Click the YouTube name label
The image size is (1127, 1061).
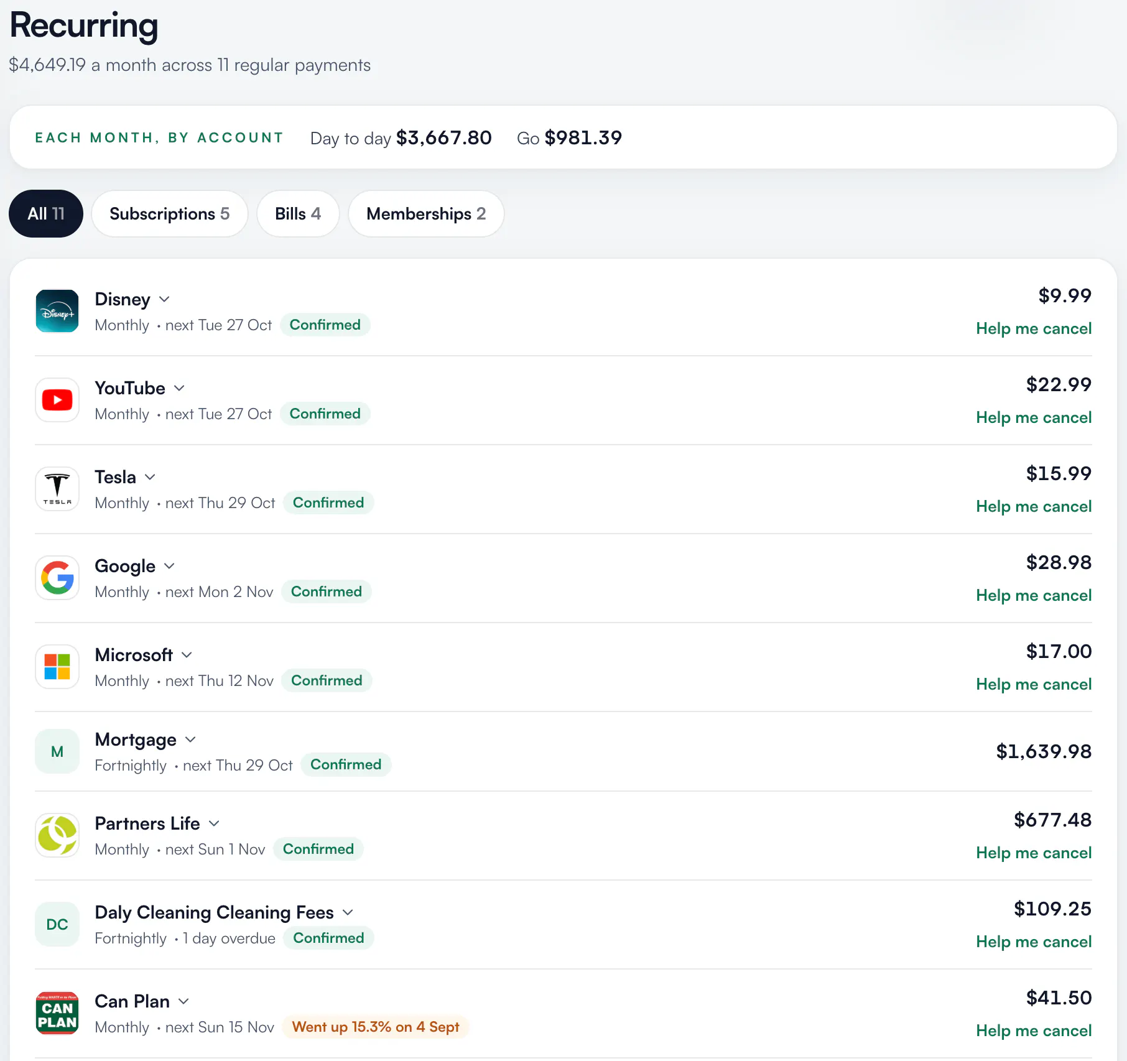pyautogui.click(x=130, y=388)
